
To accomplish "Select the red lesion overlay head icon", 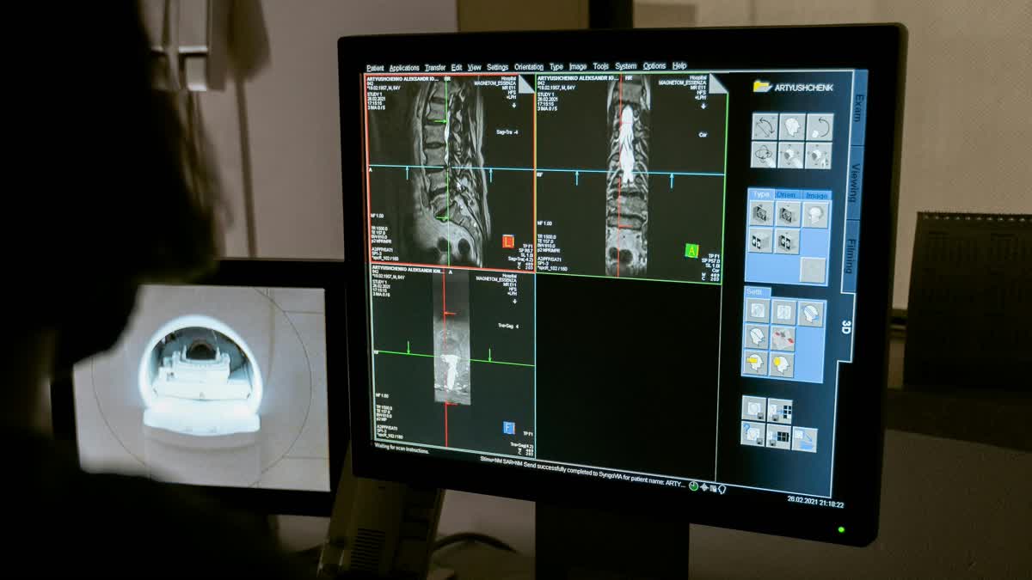I will (x=783, y=337).
